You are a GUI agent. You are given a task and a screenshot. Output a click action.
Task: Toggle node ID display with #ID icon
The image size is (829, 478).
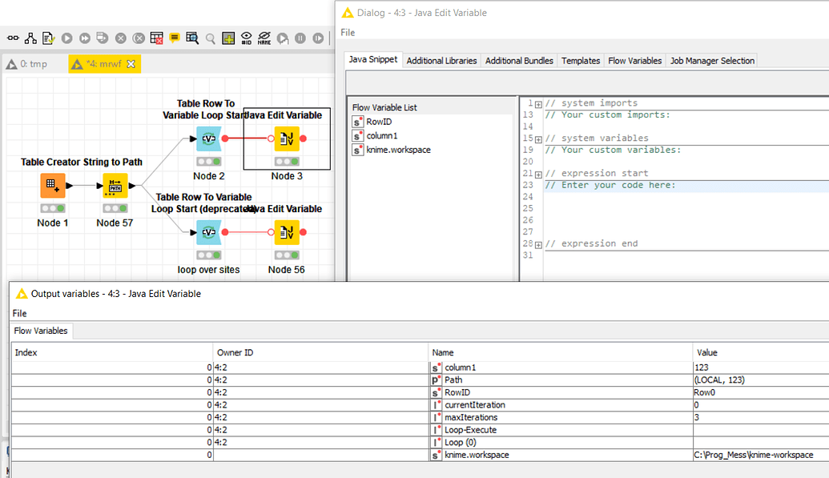(247, 38)
